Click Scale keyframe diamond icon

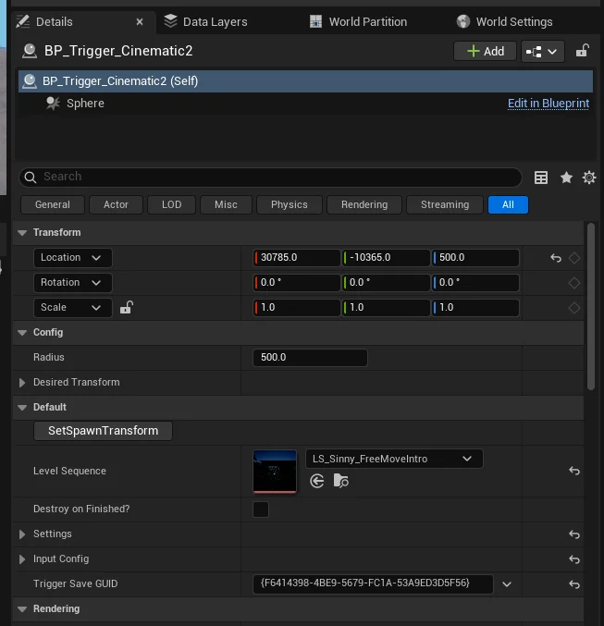(x=574, y=308)
